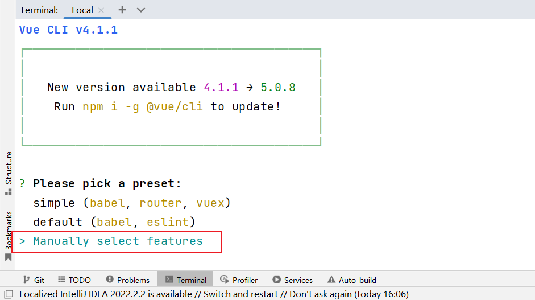Open the terminal tabs dropdown chevron
This screenshot has height=300, width=535.
click(x=141, y=10)
